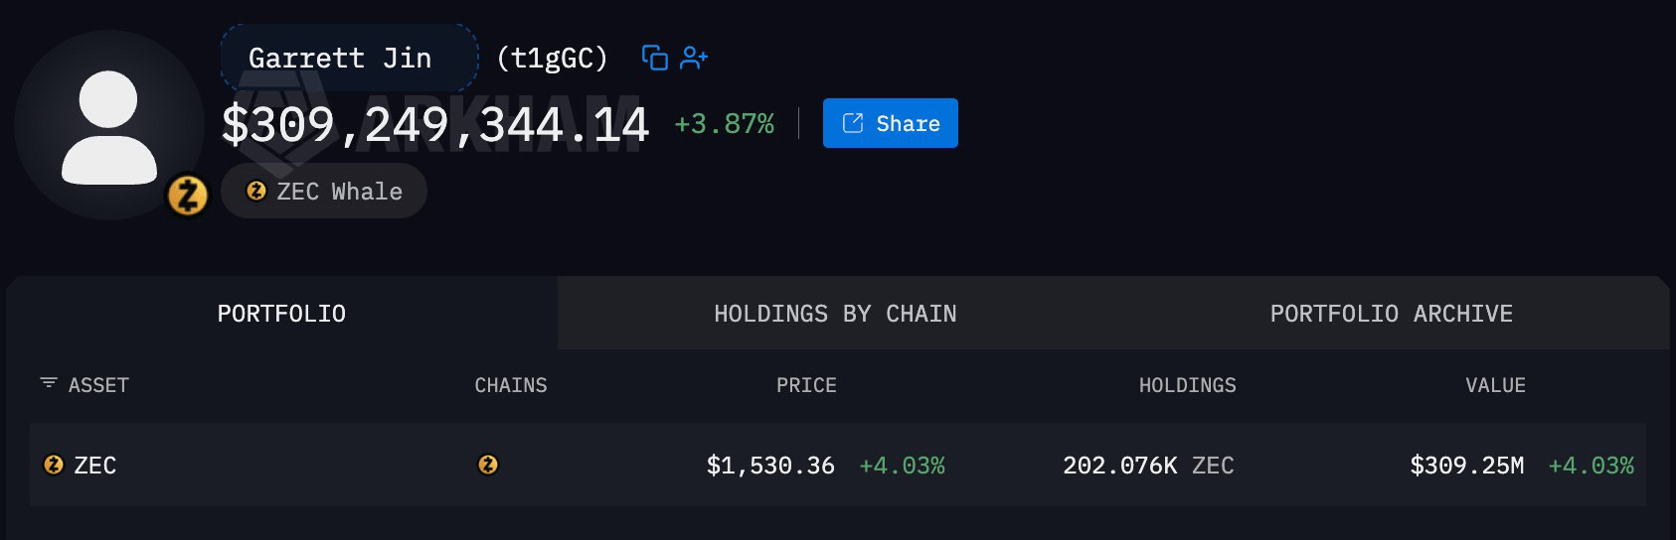Viewport: 1676px width, 540px height.
Task: Switch to the PORTFOLIO tab
Action: 281,314
